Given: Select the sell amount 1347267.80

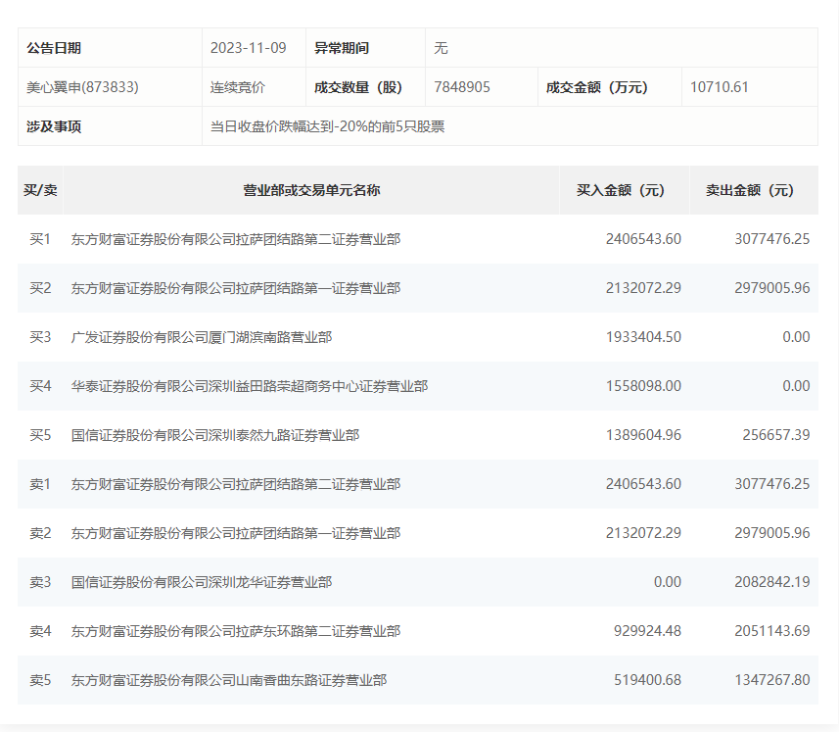Looking at the screenshot, I should (772, 680).
